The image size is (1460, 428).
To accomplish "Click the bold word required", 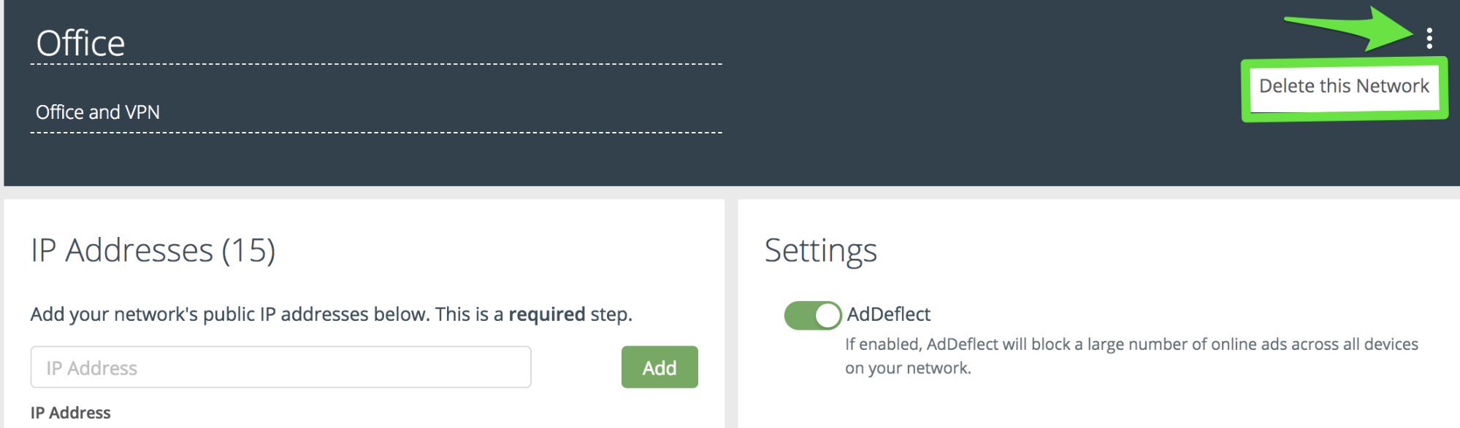I will [x=546, y=314].
